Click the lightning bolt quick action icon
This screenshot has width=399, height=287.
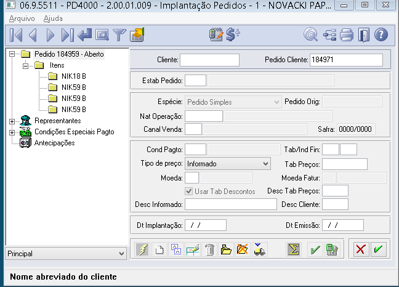coord(143,249)
